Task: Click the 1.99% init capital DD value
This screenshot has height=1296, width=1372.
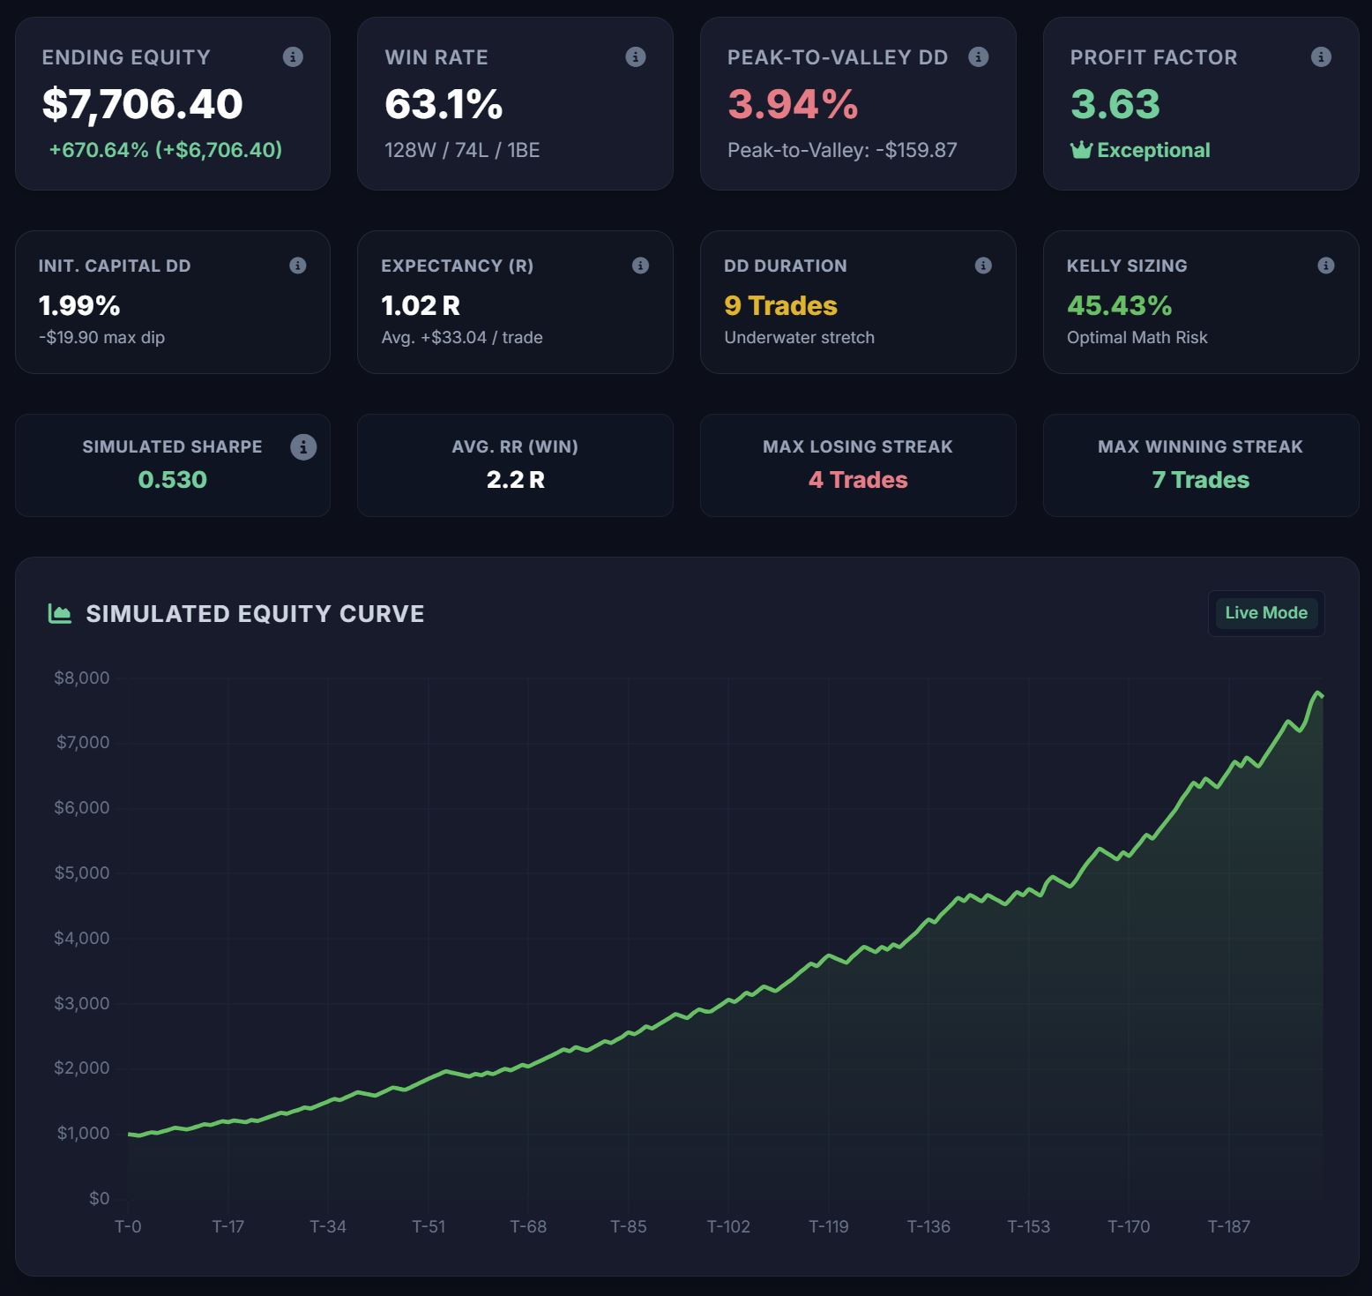Action: (79, 305)
